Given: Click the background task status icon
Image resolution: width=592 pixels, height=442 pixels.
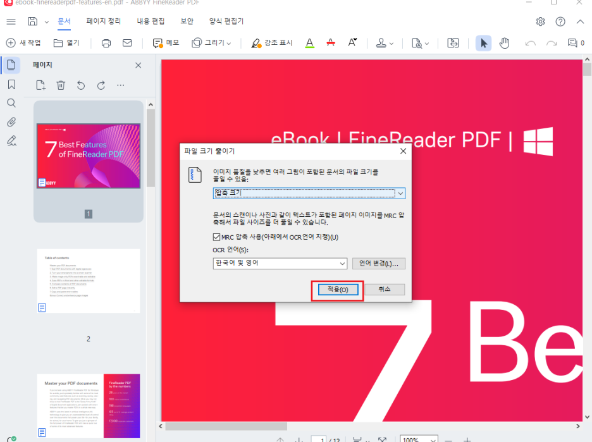Looking at the screenshot, I should pyautogui.click(x=12, y=439).
